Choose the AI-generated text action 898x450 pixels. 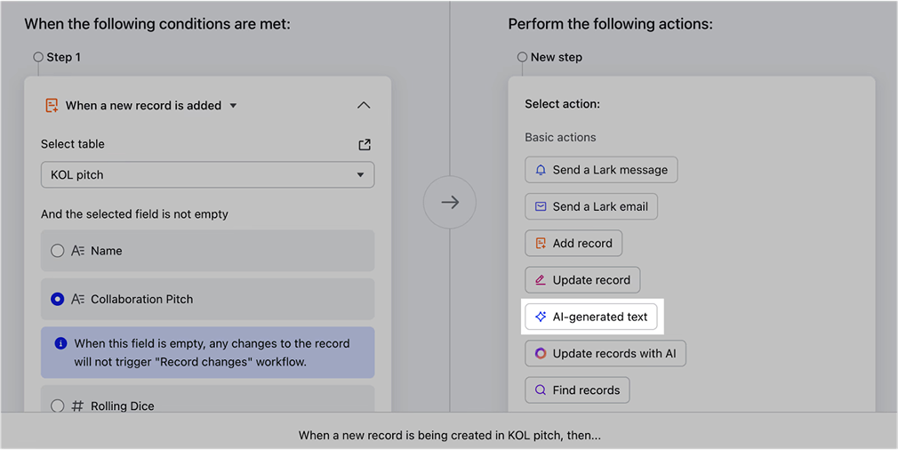pos(600,317)
